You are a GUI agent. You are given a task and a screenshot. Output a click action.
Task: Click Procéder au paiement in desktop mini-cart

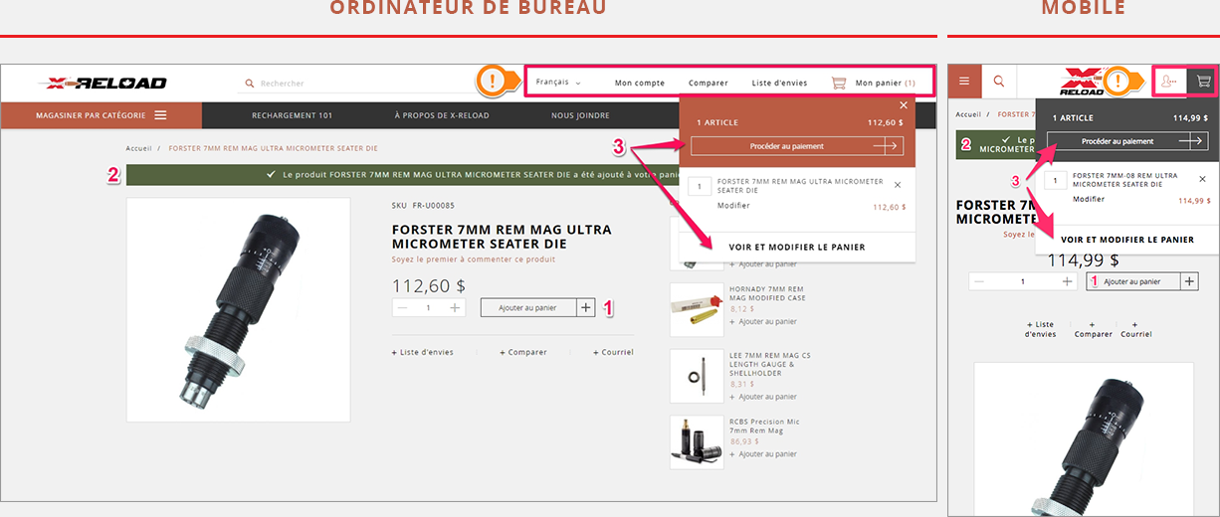coord(796,146)
